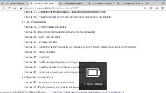Minimize the browser window
This screenshot has height=93, width=166.
click(x=157, y=3)
